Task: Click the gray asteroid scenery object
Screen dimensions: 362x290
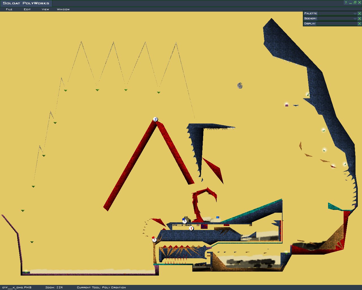Action: click(240, 86)
